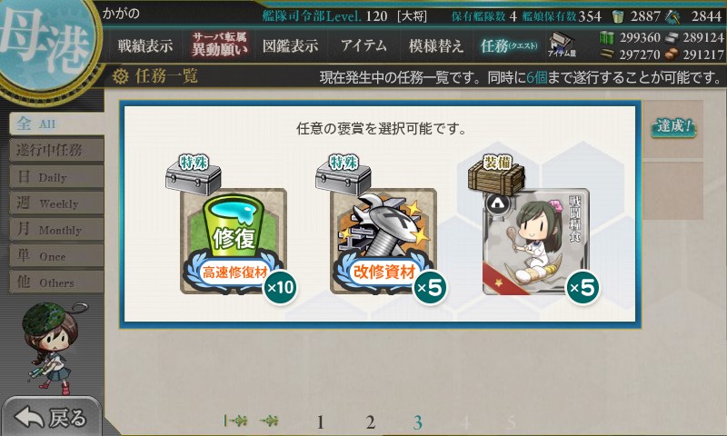Screen dimensions: 727x436
Task: Filter Weekly quests
Action: coord(56,203)
